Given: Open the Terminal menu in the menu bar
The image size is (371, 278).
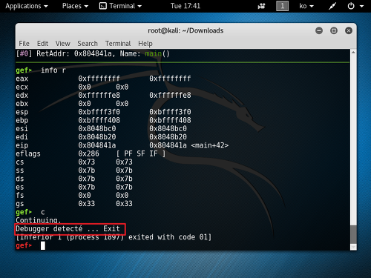Looking at the screenshot, I should point(118,44).
